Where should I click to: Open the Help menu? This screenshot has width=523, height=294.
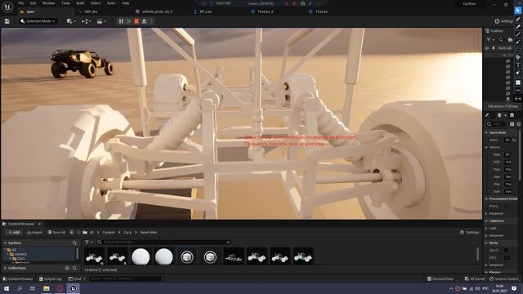click(x=125, y=3)
